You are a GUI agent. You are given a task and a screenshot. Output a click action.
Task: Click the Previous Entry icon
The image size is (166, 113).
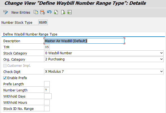pos(56,12)
